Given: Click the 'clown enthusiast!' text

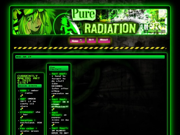Looking at the screenshot, I should coord(60,105).
